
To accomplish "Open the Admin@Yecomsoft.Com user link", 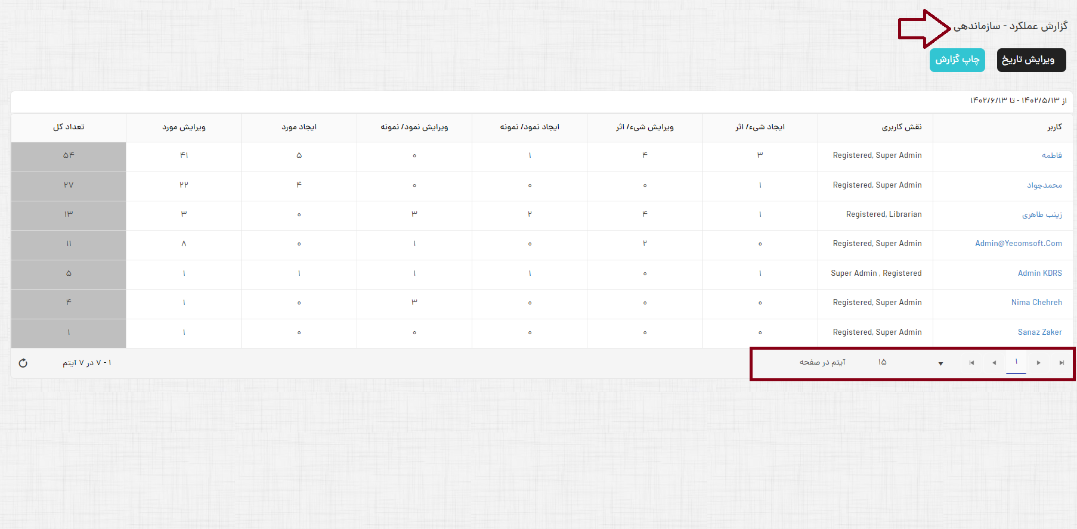I will (1018, 244).
